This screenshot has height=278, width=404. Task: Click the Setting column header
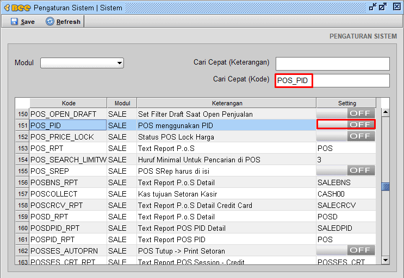tap(346, 103)
